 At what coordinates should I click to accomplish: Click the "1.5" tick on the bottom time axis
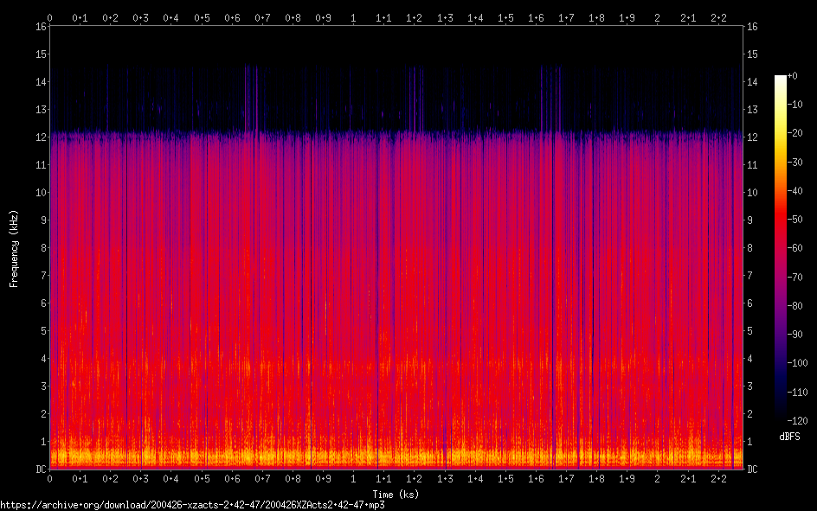tap(505, 479)
